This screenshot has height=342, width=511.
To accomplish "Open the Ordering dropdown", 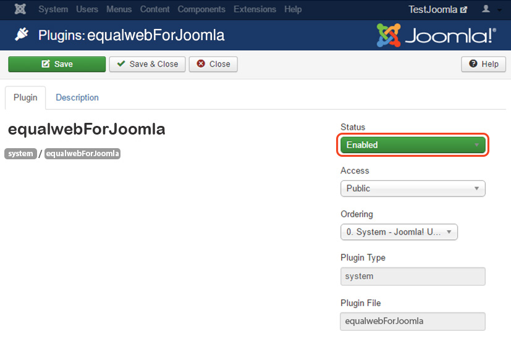I will [399, 232].
